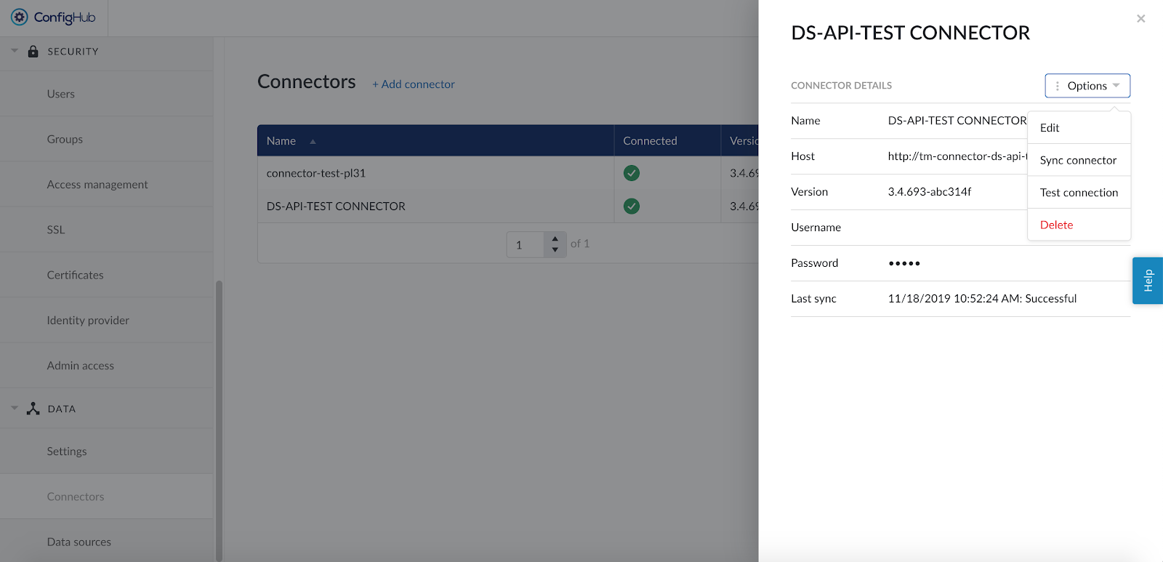Click the Data network icon in sidebar
1163x562 pixels.
point(33,409)
